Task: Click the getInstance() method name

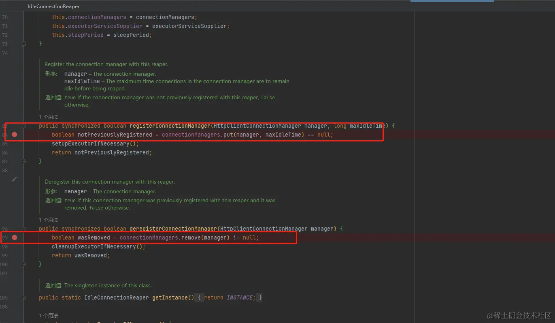Action: 173,297
